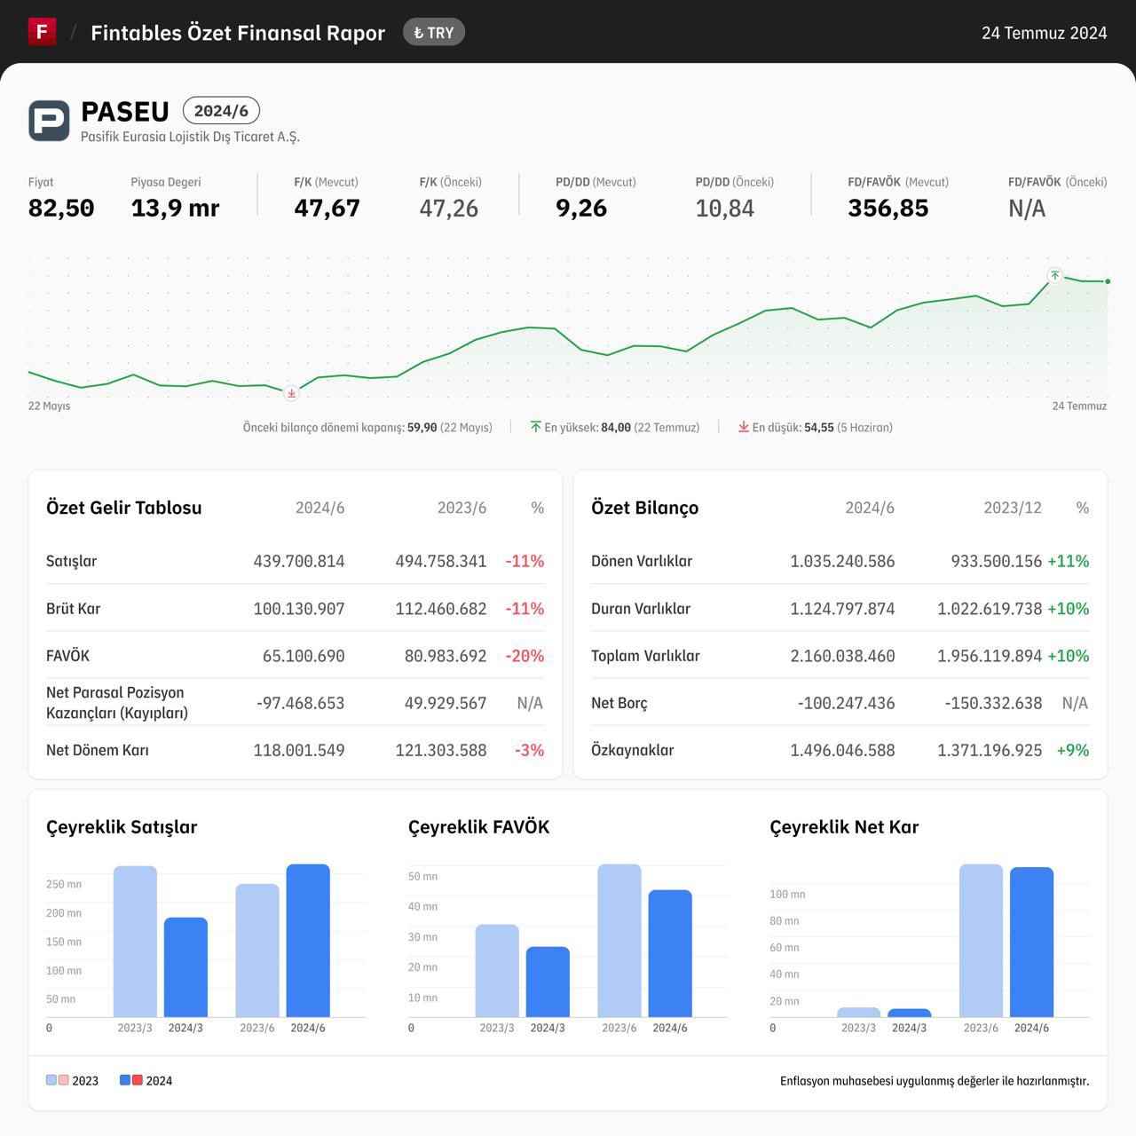Click the Dönen Varlıklar value 1.035.240.586
1136x1136 pixels.
pos(842,561)
